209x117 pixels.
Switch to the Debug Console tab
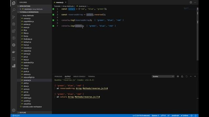pyautogui.click(x=79, y=77)
